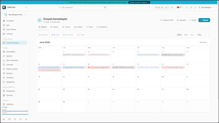Click the credit card icon at sidebar bottom

[x=9, y=119]
